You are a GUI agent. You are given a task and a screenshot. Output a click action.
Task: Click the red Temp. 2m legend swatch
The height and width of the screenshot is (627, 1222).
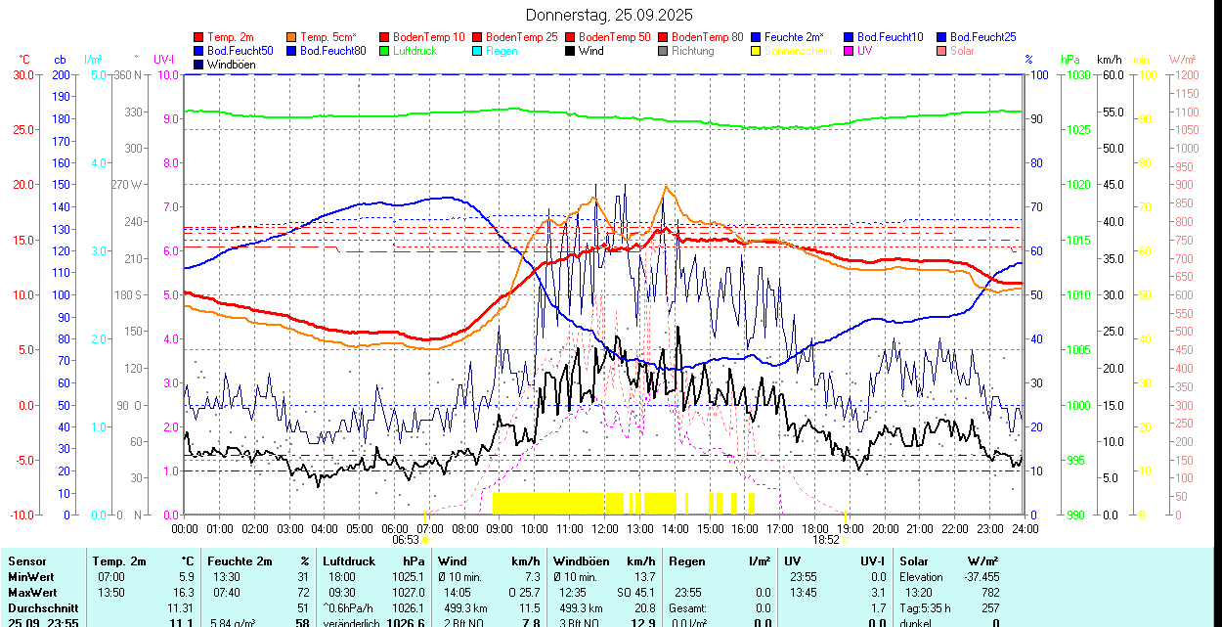click(199, 37)
